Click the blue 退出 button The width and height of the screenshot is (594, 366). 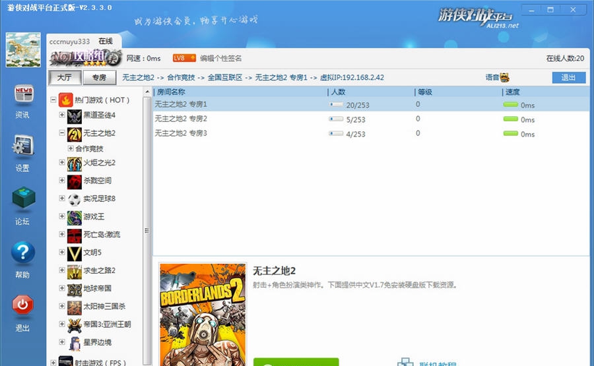(x=569, y=77)
